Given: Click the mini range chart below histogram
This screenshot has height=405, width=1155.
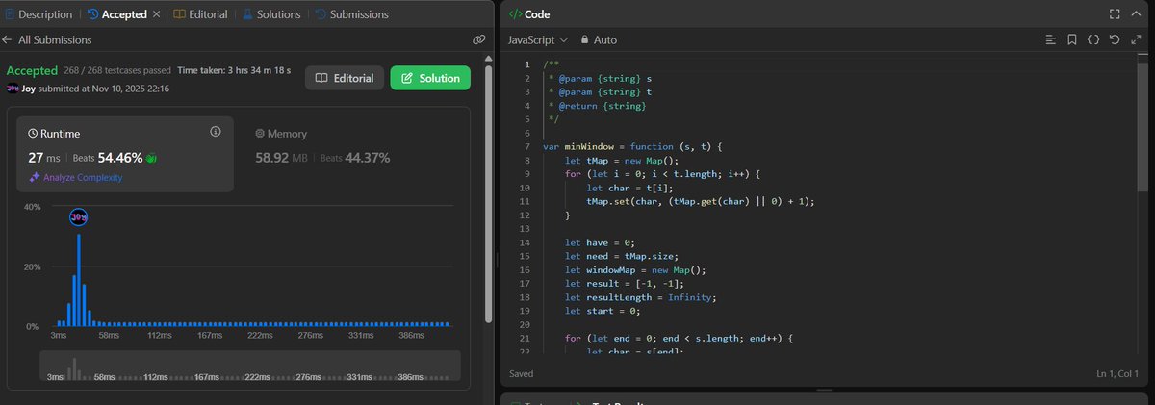Looking at the screenshot, I should point(250,366).
